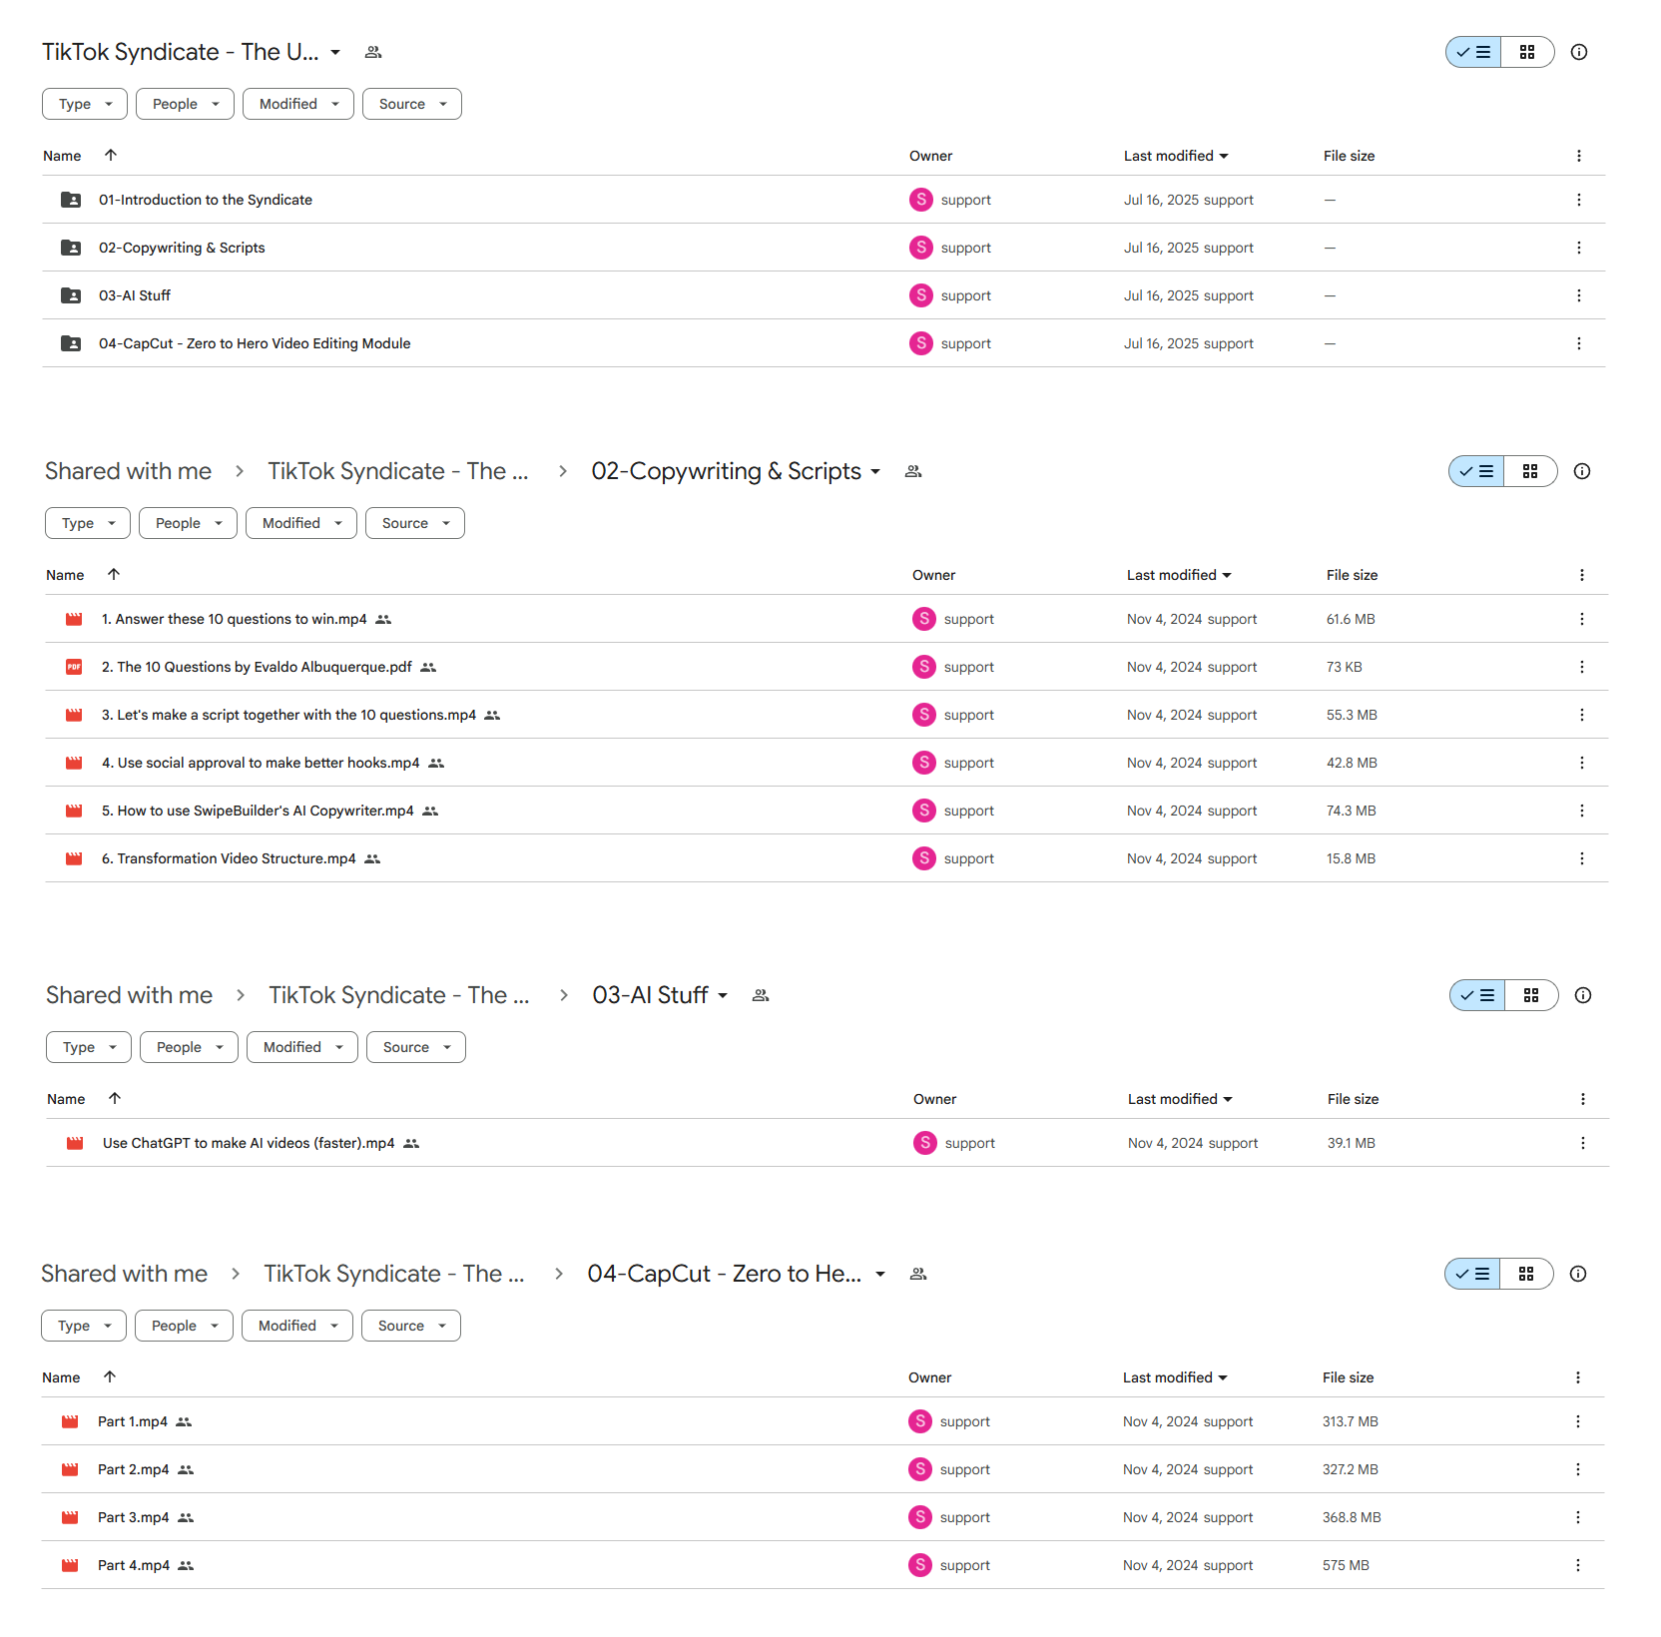Open the Source filter in 03-AI Stuff section
Viewport: 1661px width, 1637px height.
416,1047
